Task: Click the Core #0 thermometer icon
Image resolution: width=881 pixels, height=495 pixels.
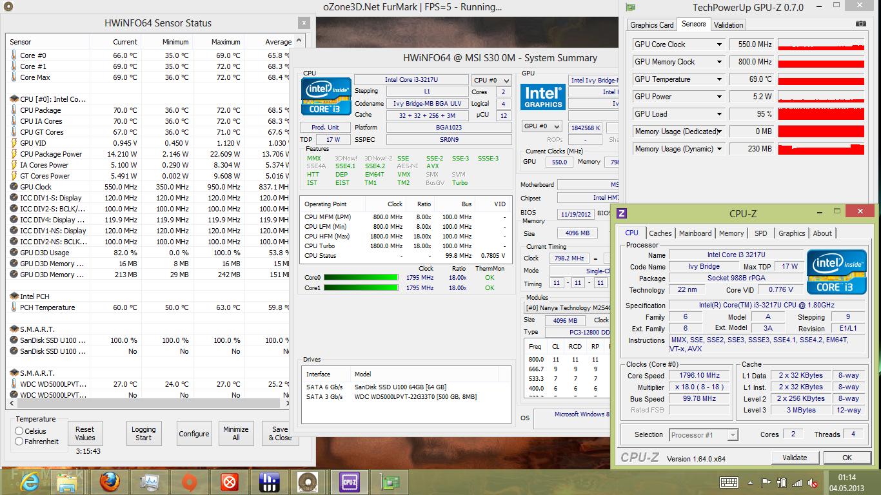Action: pyautogui.click(x=14, y=55)
